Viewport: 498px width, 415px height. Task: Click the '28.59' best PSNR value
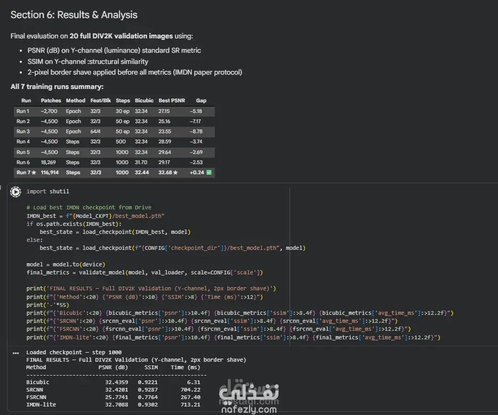(165, 142)
